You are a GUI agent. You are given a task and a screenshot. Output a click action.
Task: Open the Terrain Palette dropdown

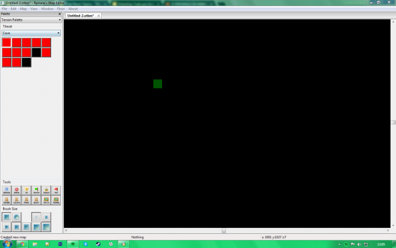[x=31, y=19]
